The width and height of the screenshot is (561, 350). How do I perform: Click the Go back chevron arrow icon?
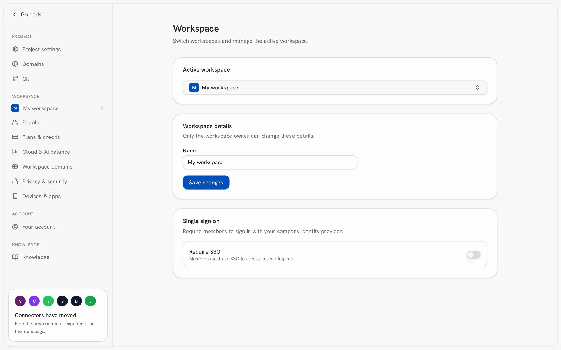tap(15, 15)
